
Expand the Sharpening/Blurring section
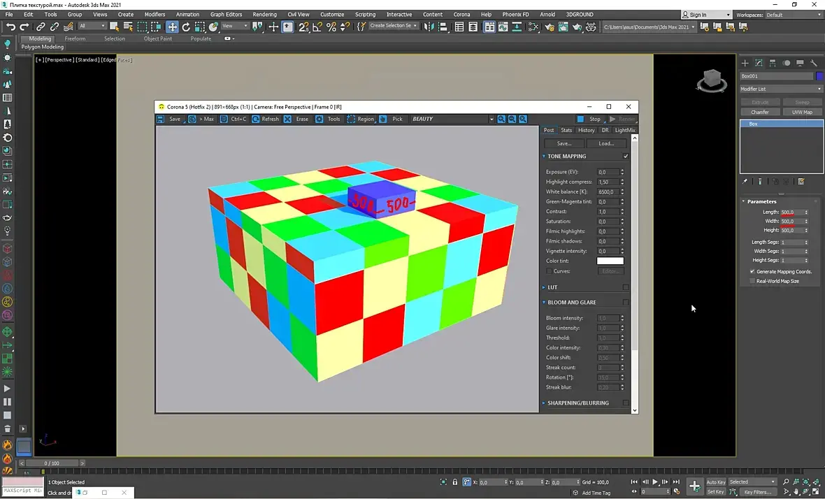coord(577,403)
